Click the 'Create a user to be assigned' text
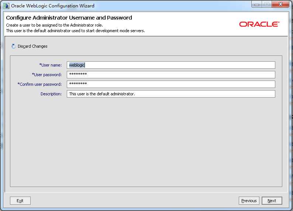This screenshot has width=293, height=211. click(54, 25)
